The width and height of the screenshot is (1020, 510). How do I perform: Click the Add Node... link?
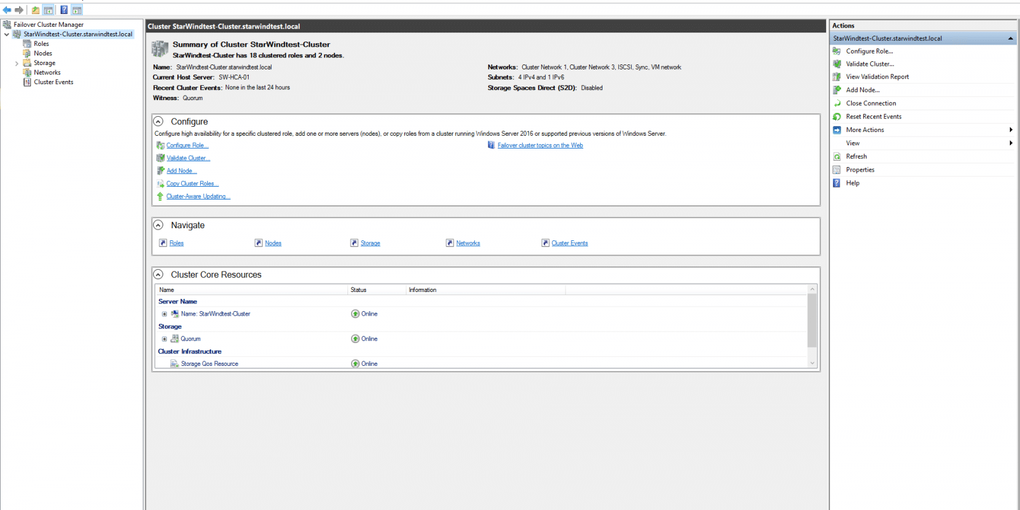coord(182,171)
